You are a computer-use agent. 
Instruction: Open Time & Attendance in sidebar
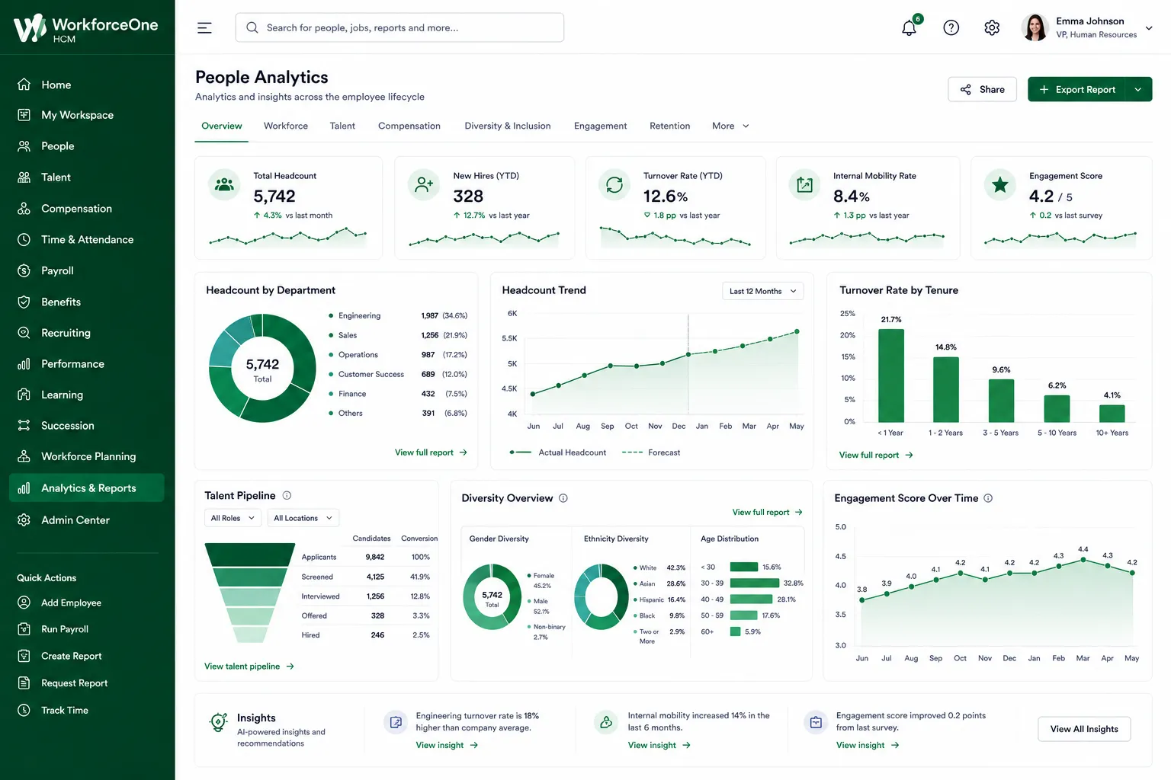tap(87, 240)
